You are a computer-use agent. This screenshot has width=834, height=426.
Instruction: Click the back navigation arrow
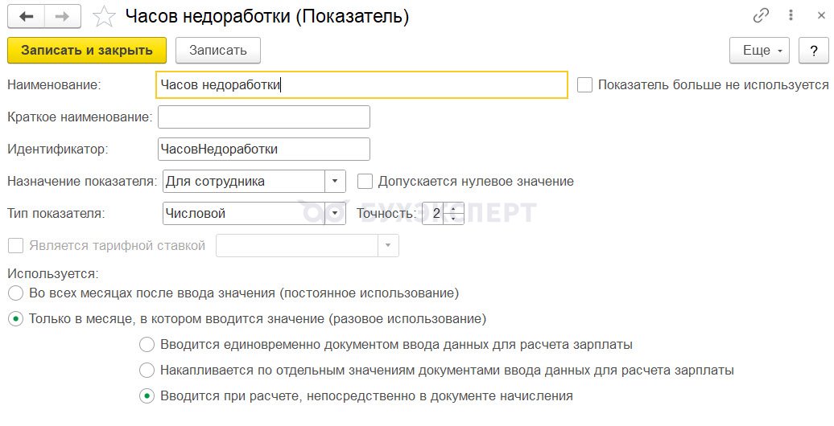pos(26,17)
